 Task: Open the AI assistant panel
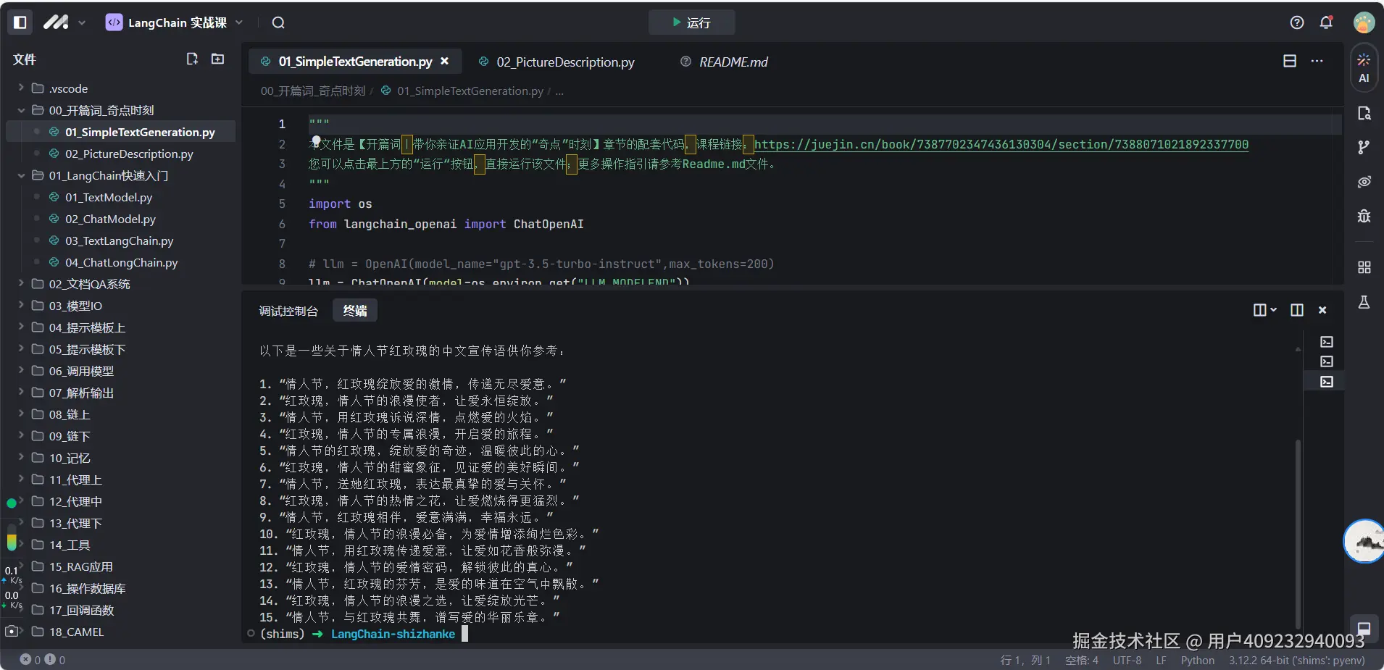point(1364,67)
